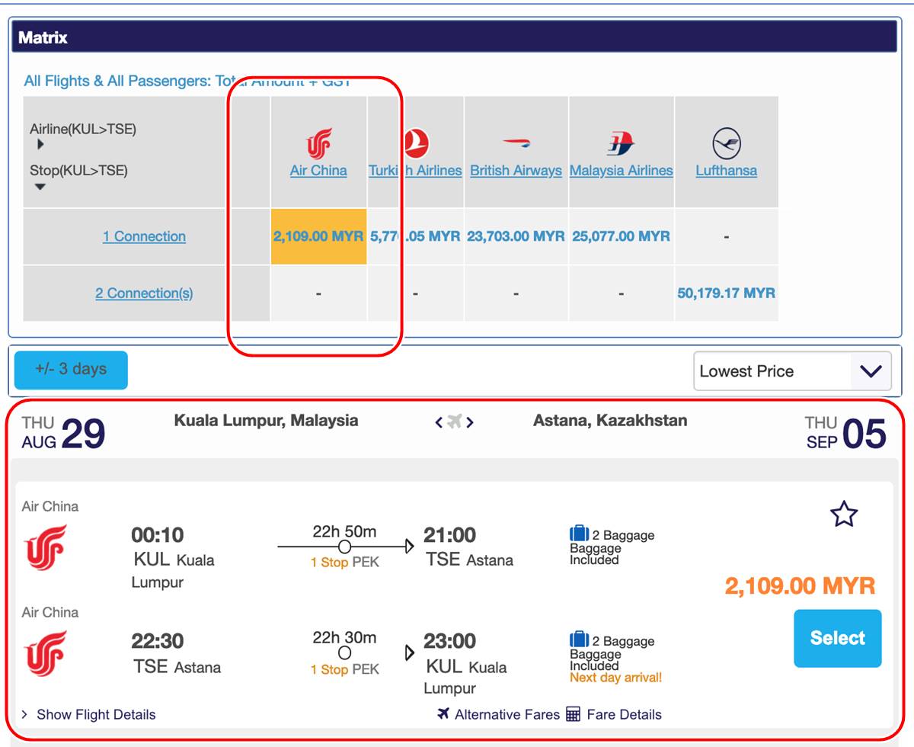Open the Turkish Airlines link
The image size is (914, 747).
(x=415, y=171)
